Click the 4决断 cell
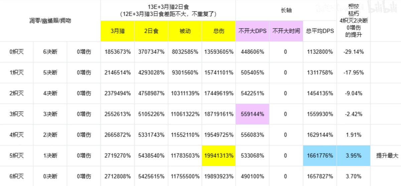 [50, 93]
